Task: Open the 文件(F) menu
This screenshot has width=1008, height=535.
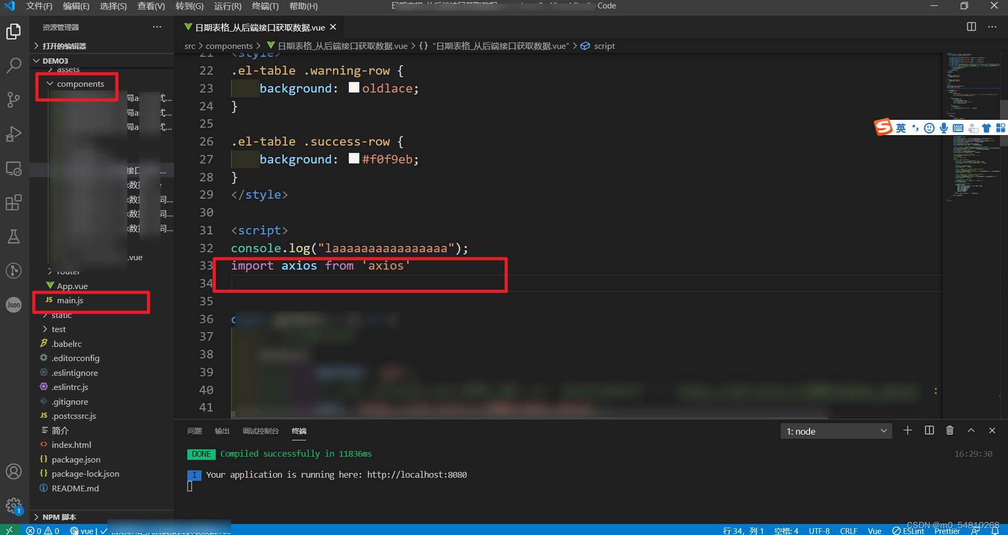Action: [x=39, y=6]
